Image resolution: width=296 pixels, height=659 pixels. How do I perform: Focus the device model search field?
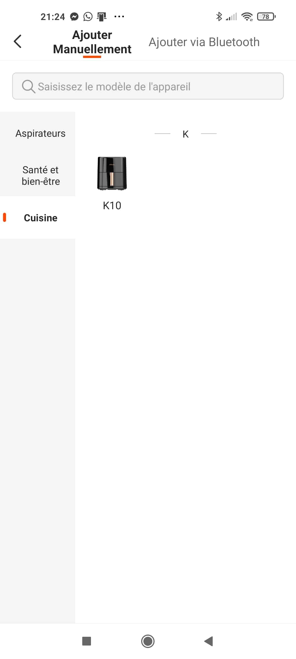point(148,86)
